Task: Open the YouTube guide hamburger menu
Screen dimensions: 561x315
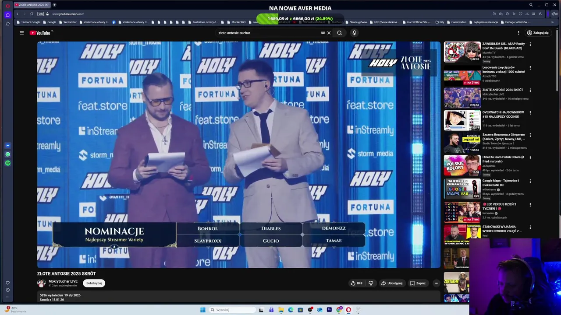Action: click(x=21, y=33)
